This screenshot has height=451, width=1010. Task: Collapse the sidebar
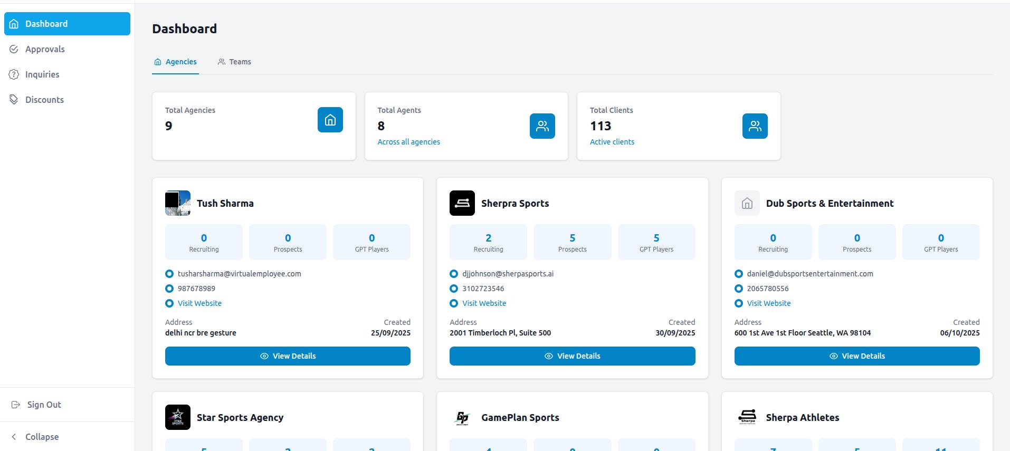coord(67,437)
